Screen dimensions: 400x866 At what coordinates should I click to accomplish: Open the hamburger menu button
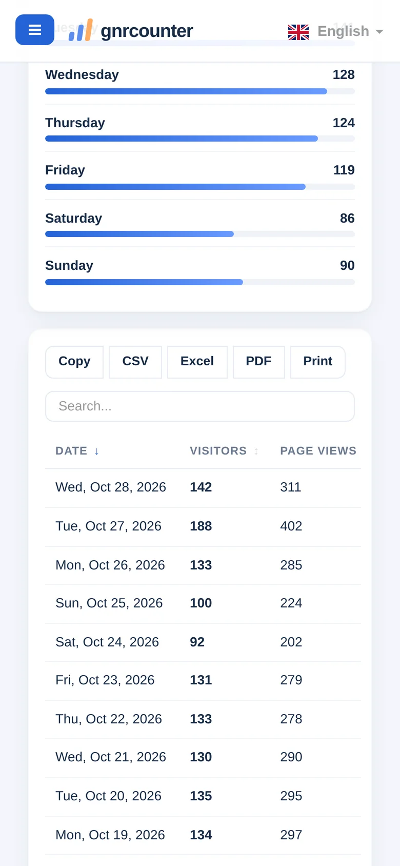(35, 30)
